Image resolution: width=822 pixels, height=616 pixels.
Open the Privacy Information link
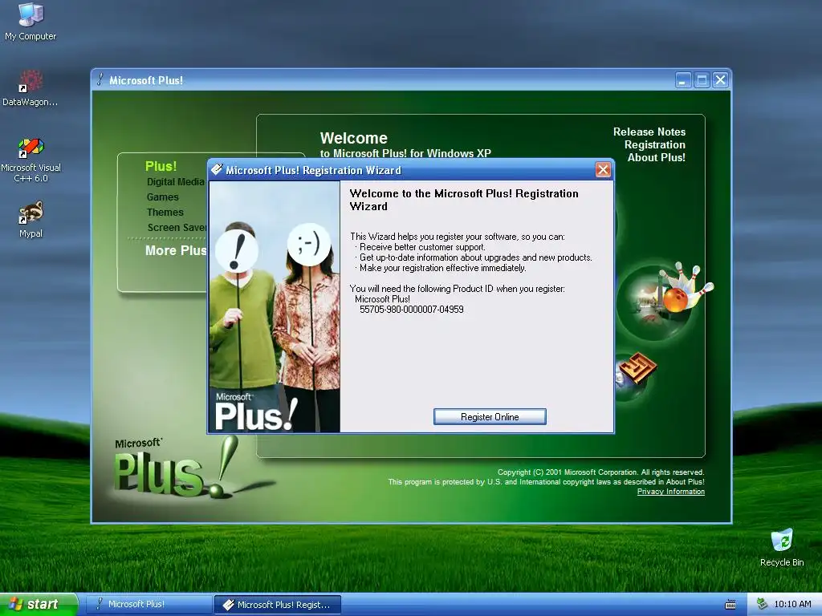(670, 492)
